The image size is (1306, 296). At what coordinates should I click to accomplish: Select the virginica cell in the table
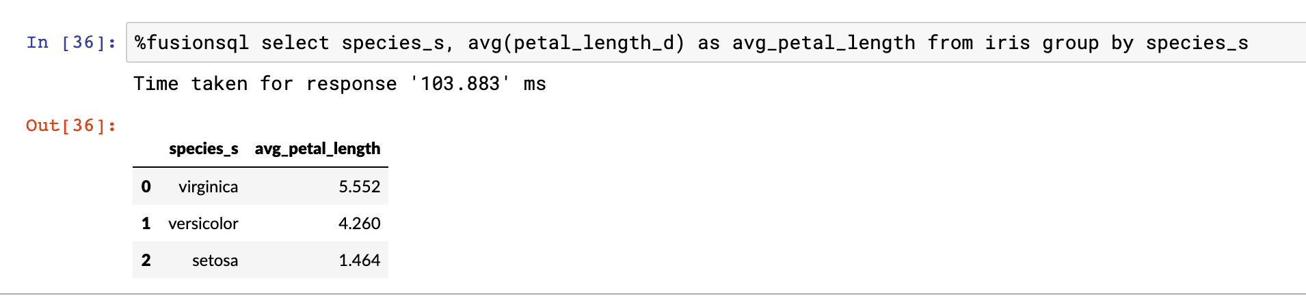208,187
